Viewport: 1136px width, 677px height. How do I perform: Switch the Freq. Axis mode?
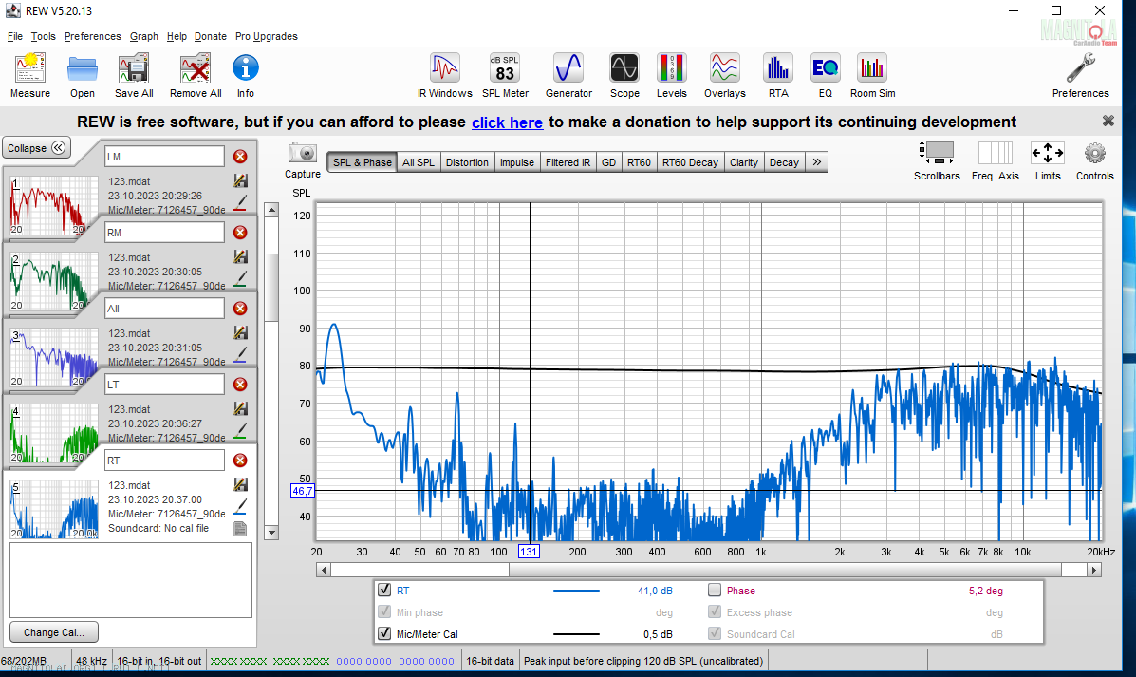pos(996,160)
